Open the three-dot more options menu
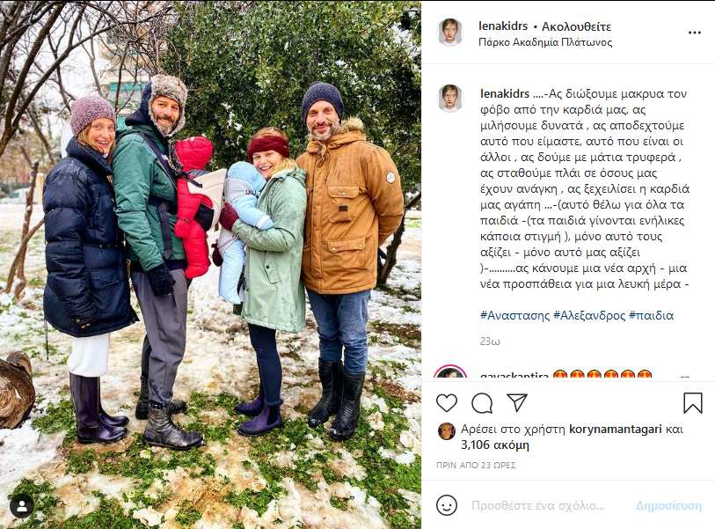The image size is (715, 529). [x=694, y=33]
